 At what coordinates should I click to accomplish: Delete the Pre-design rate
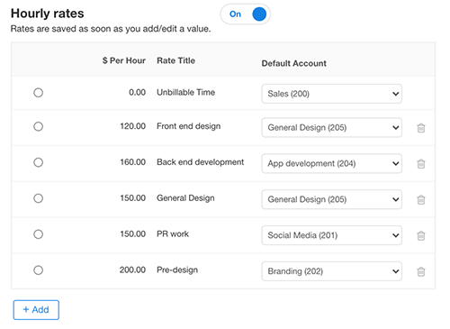click(421, 271)
